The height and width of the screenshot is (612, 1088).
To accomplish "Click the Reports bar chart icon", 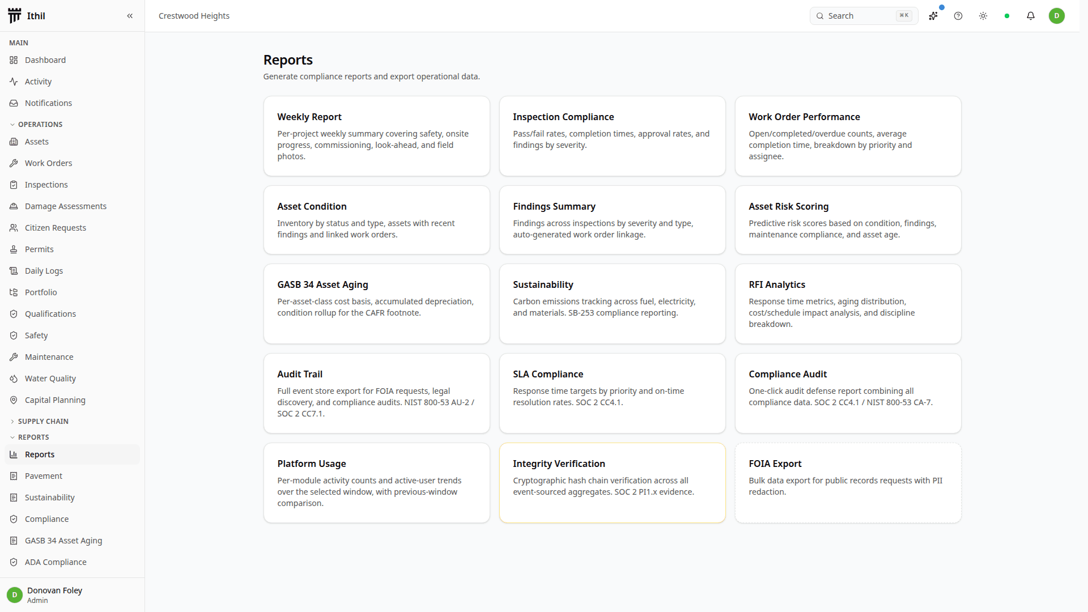I will pyautogui.click(x=14, y=454).
